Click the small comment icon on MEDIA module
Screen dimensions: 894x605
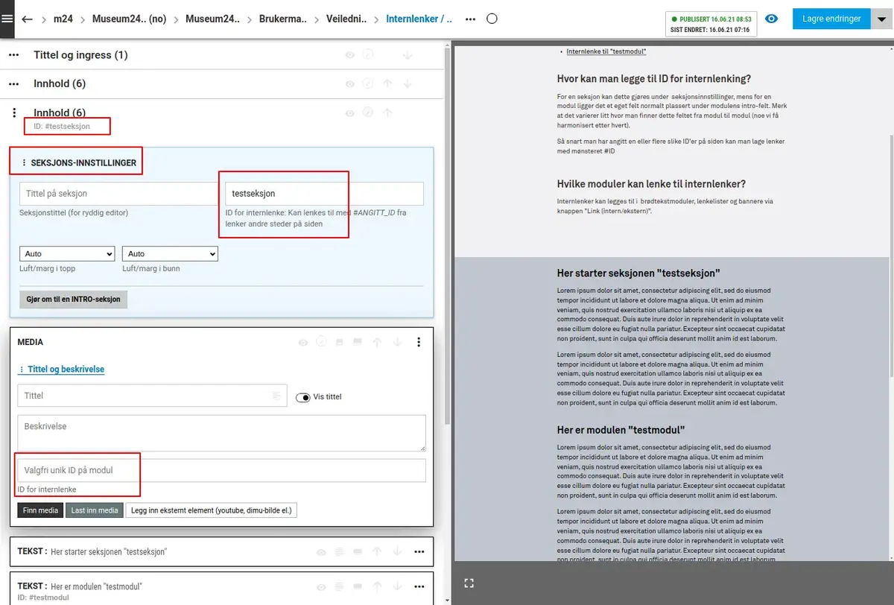pos(339,343)
